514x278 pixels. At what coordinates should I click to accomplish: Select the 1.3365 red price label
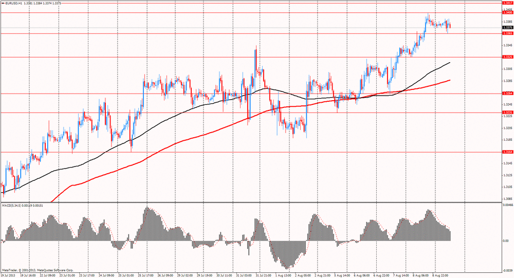[507, 33]
